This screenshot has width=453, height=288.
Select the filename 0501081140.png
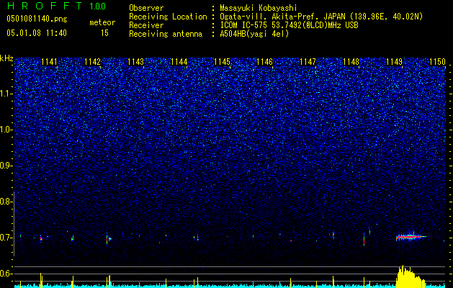point(37,19)
